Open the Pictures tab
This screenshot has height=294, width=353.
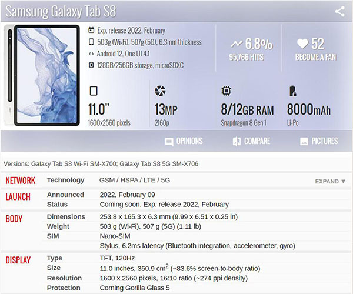point(319,141)
